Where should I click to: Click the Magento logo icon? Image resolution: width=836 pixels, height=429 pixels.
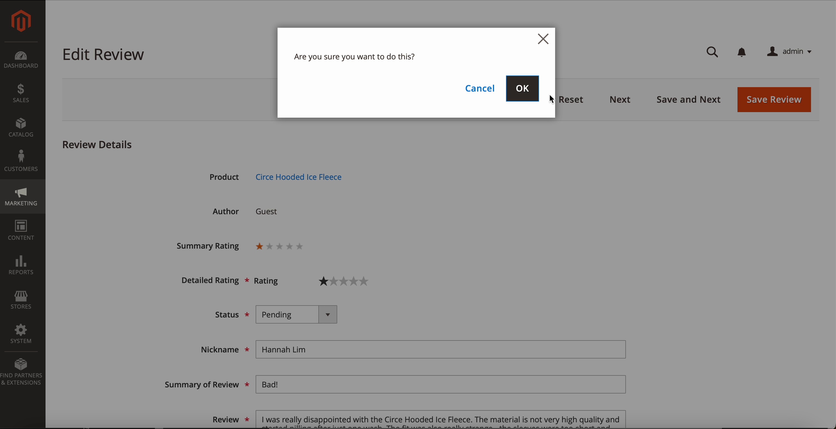click(x=21, y=21)
